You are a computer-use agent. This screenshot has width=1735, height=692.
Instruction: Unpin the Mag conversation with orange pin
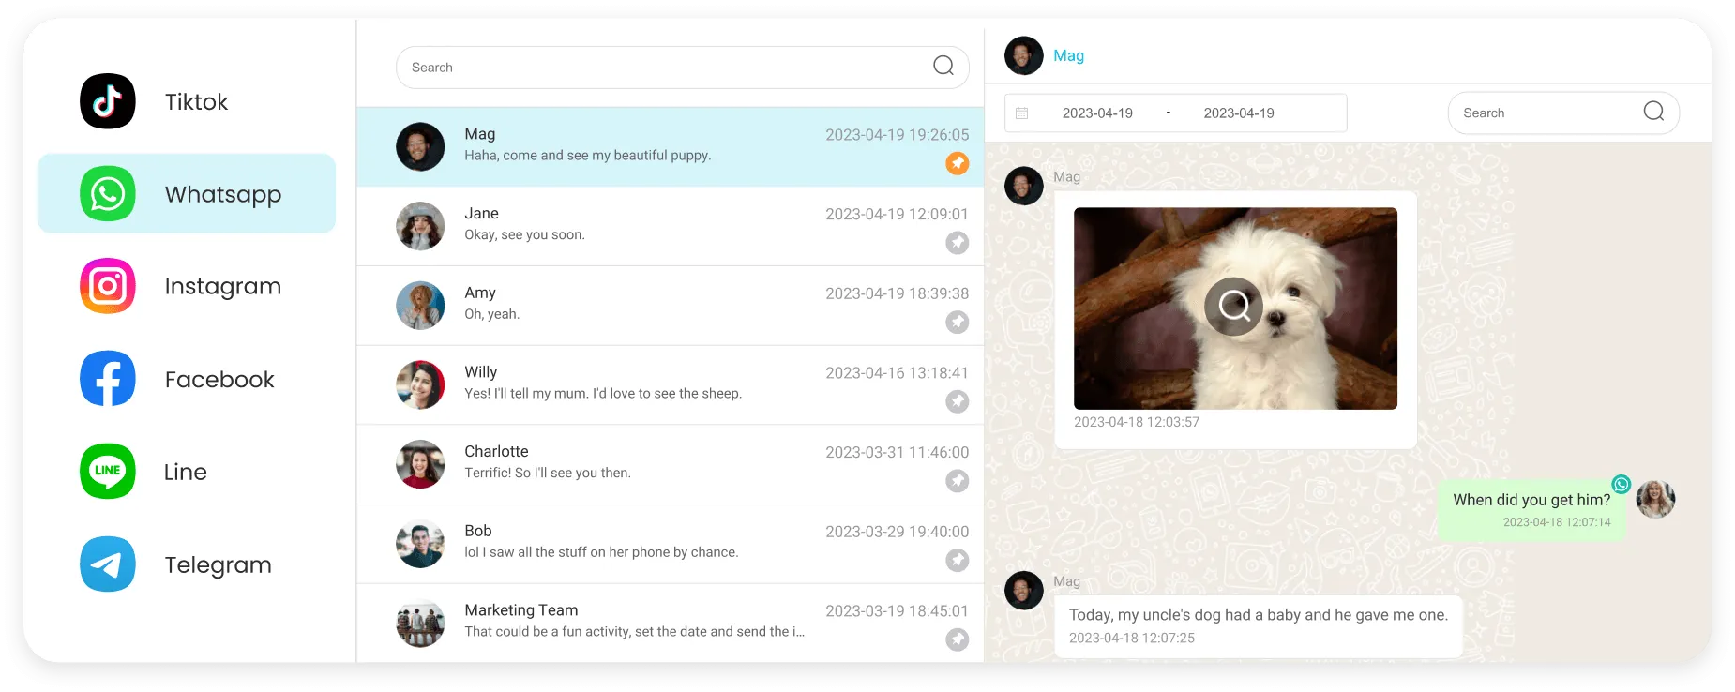[957, 163]
